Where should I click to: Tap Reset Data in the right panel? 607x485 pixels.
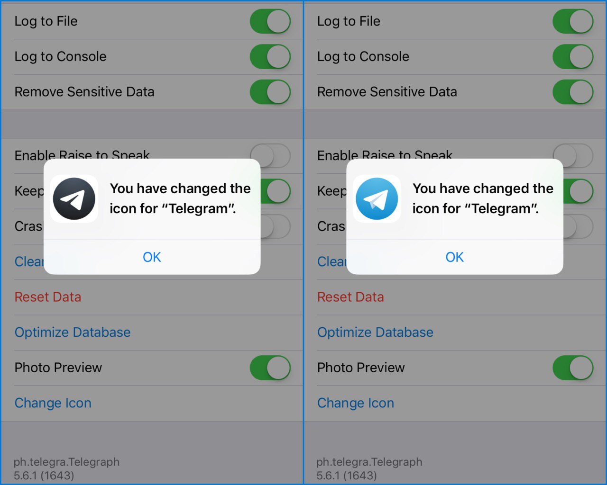(350, 297)
